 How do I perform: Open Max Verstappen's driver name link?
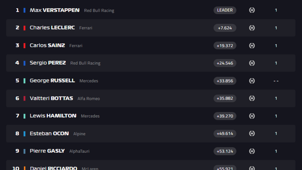click(54, 10)
